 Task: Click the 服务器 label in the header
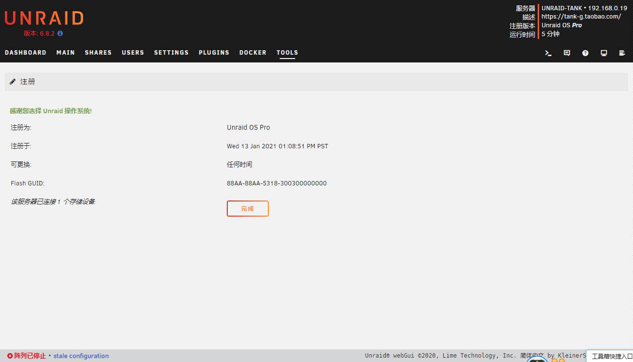tap(526, 8)
